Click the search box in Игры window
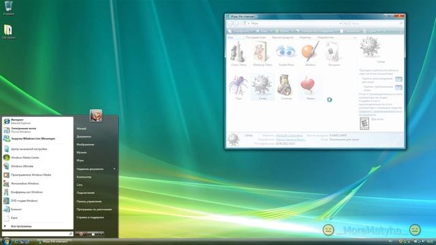 (x=377, y=24)
